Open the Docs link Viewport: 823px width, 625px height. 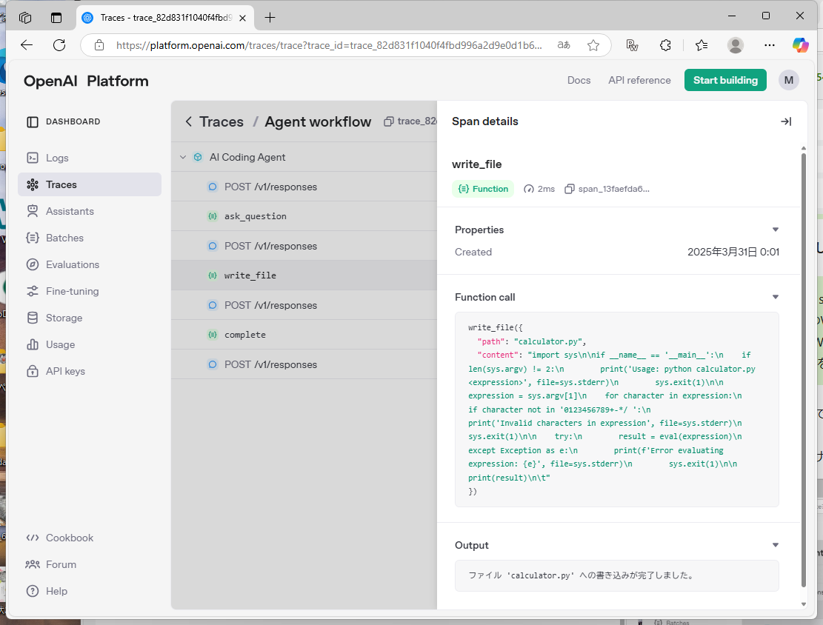click(579, 80)
